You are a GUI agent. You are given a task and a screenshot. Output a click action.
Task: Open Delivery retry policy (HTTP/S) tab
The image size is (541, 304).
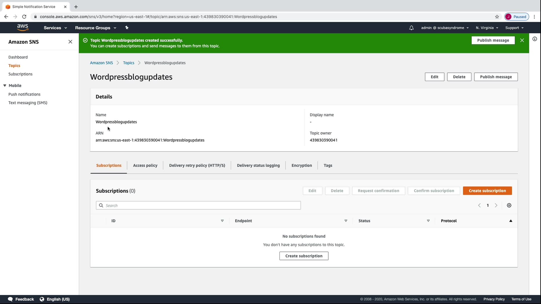coord(197,166)
